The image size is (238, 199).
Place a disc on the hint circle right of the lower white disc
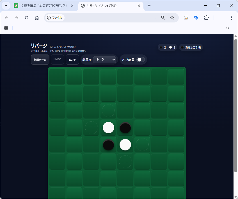pyautogui.click(x=142, y=145)
